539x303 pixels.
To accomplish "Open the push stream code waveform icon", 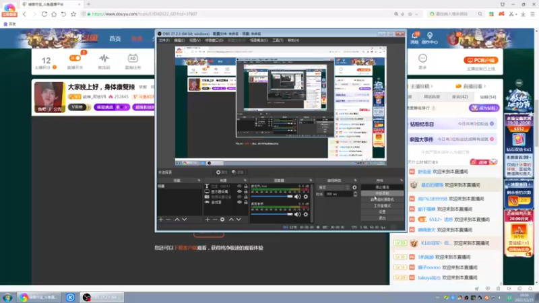I will [104, 58].
